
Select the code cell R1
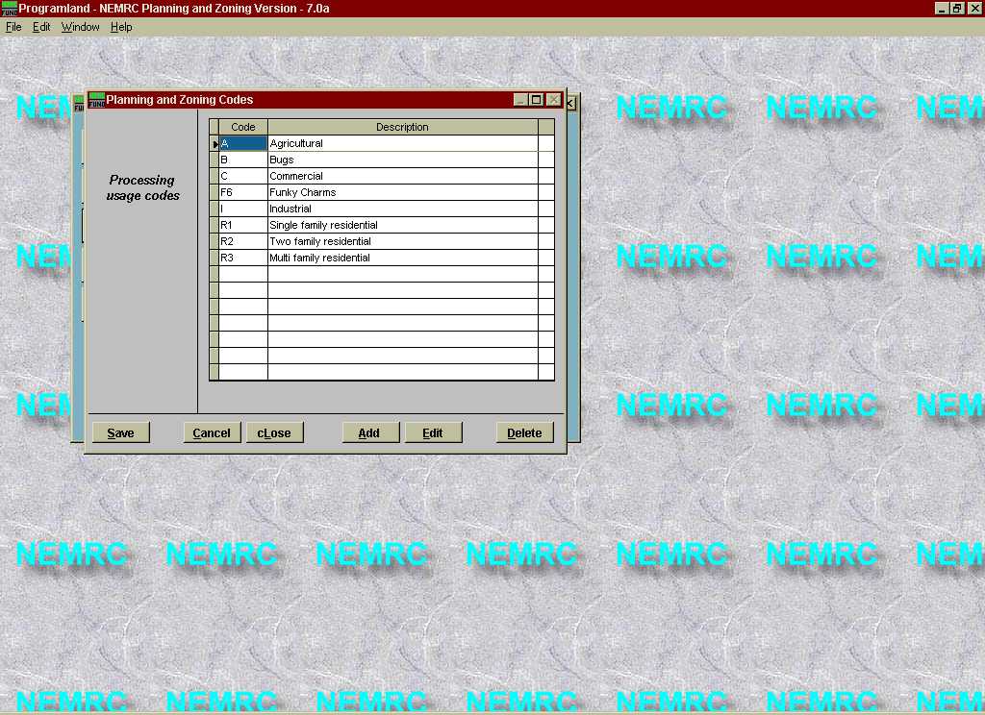coord(243,225)
